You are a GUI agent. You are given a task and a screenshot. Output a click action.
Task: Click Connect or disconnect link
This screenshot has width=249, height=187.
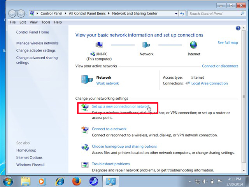click(220, 66)
